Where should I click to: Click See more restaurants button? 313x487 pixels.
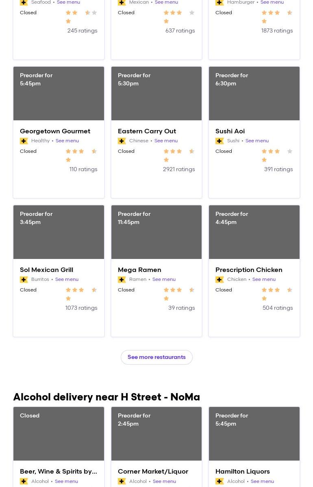156,357
